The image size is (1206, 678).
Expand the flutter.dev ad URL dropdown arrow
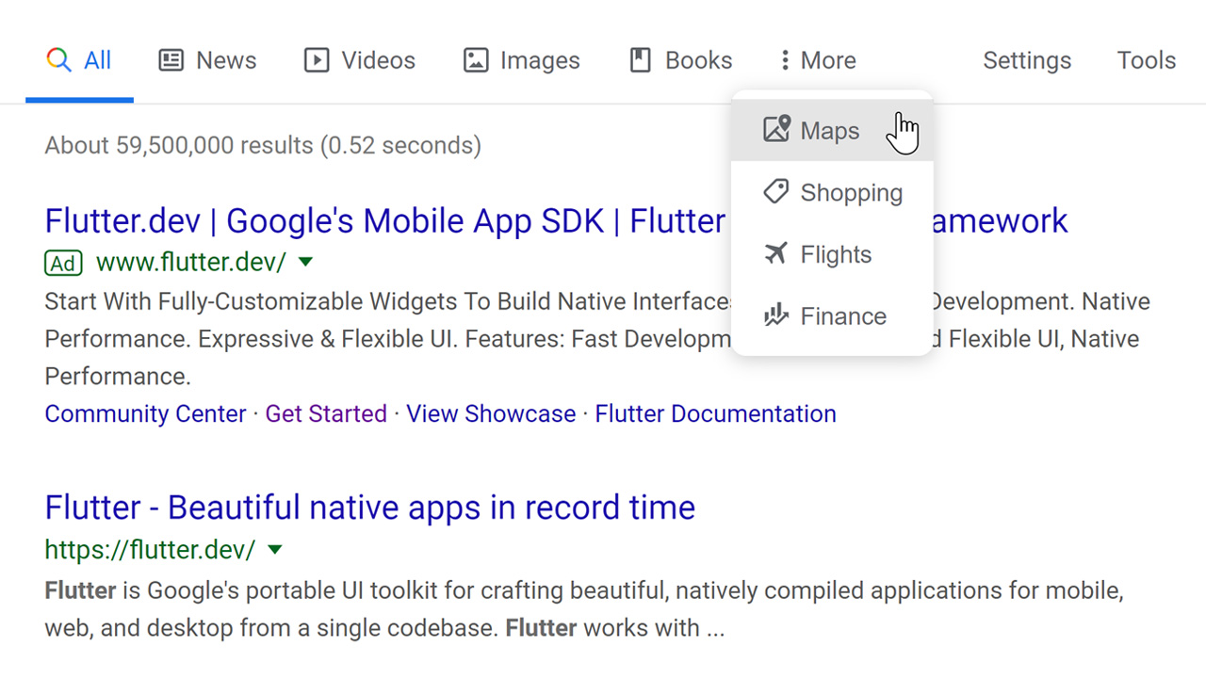click(x=305, y=264)
